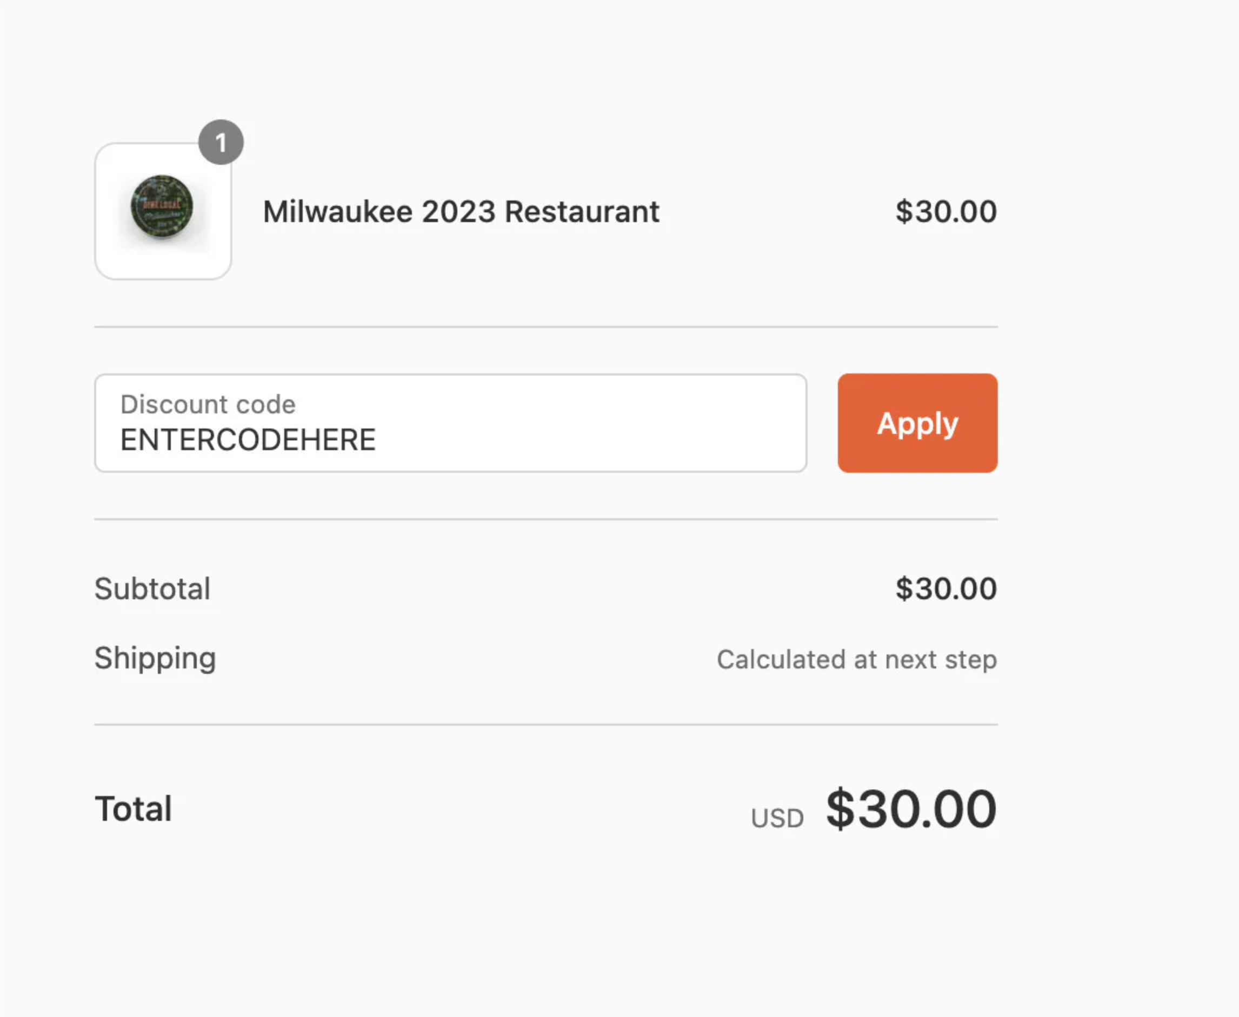Click the word Restaurant in the product title
This screenshot has height=1017, width=1239.
point(582,211)
